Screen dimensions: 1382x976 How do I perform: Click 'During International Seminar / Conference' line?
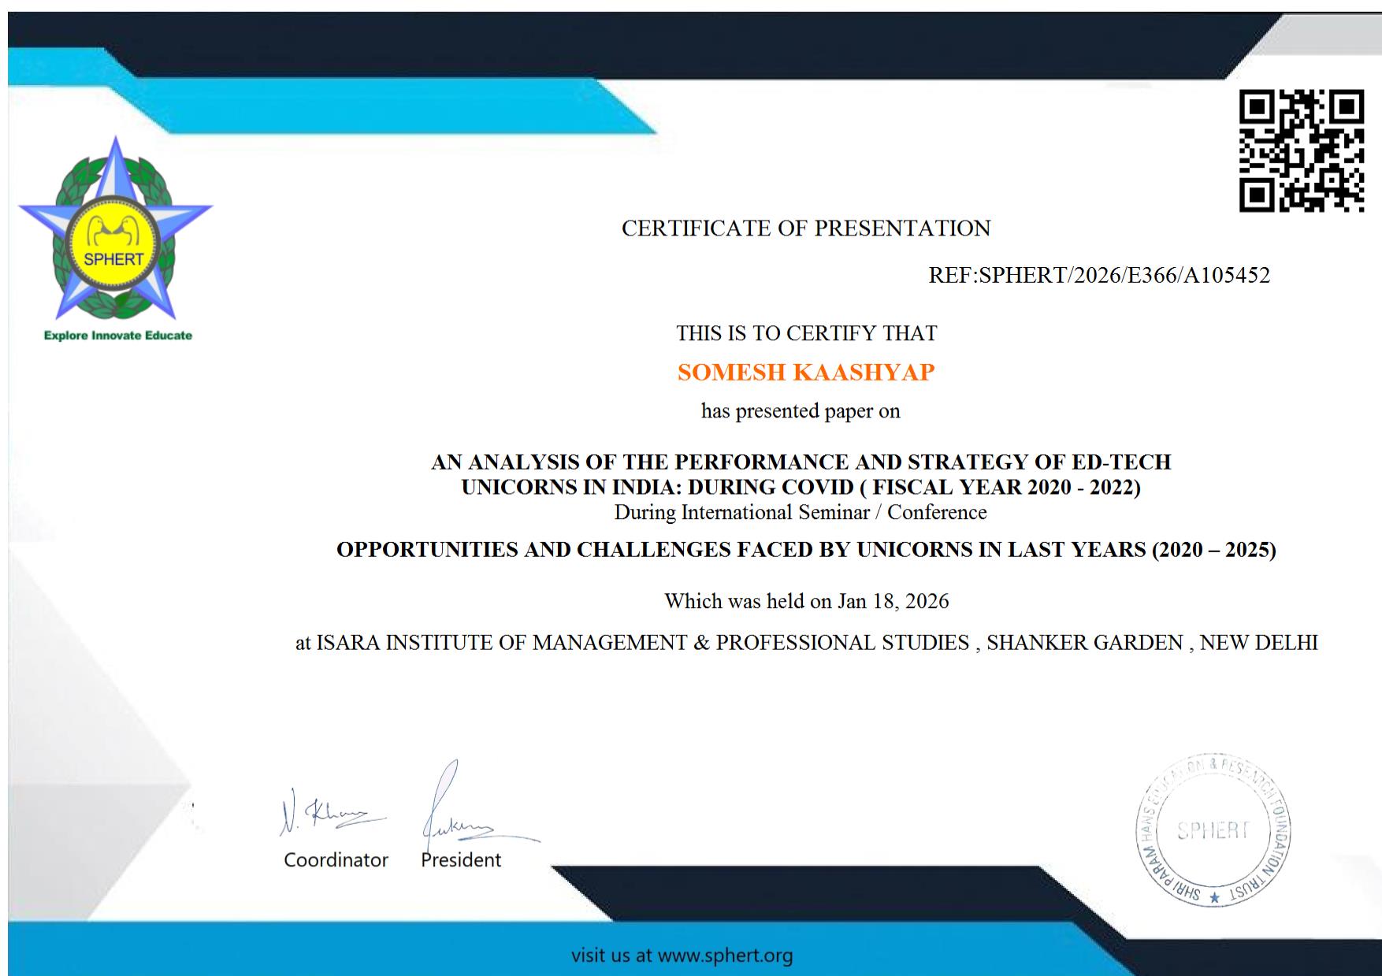801,513
